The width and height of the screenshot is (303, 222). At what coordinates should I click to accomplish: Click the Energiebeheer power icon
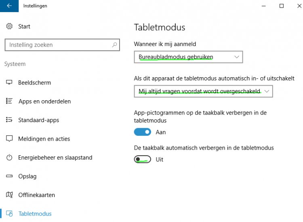click(x=9, y=157)
